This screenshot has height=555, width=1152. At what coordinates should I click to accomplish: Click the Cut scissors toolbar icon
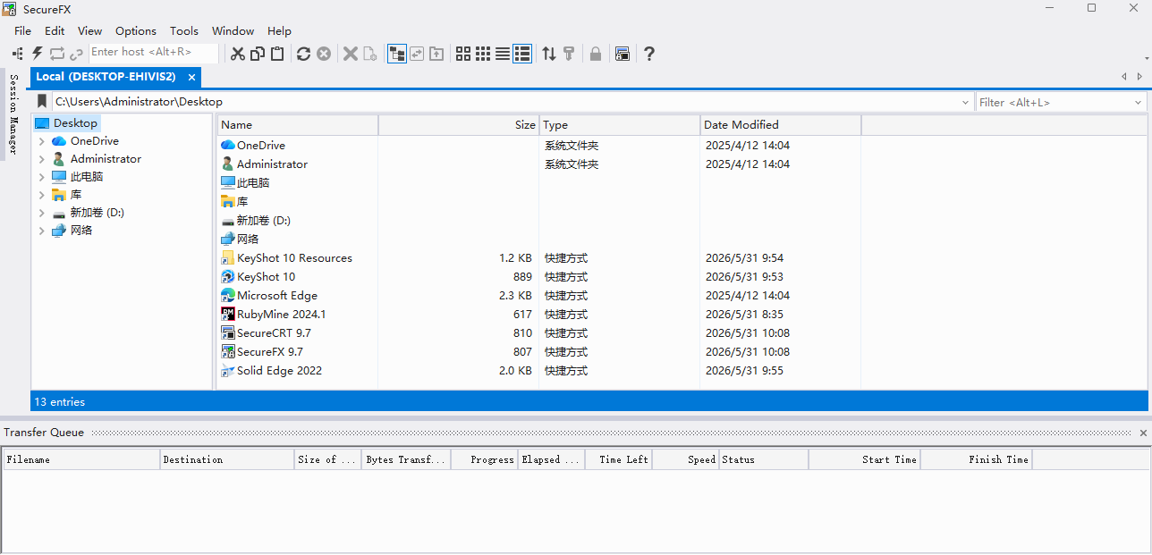[x=237, y=54]
